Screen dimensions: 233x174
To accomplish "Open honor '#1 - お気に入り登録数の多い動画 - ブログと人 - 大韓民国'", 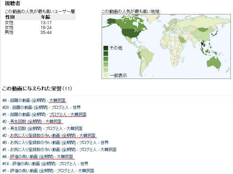I will pos(59,150).
